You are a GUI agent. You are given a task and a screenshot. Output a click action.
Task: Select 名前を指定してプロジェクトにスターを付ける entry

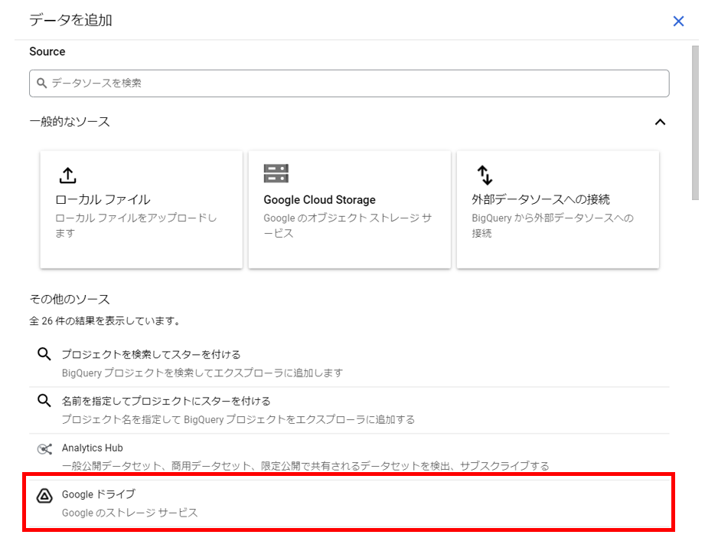coord(349,410)
